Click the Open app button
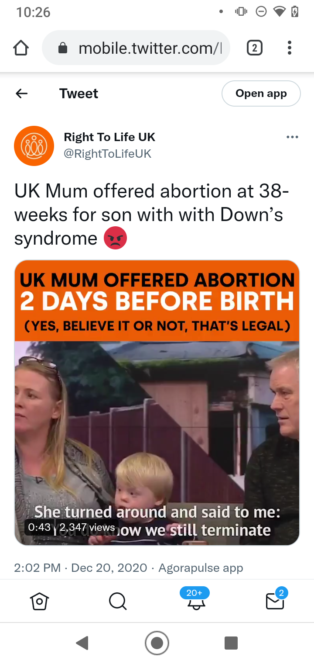The image size is (314, 664). coord(261,93)
